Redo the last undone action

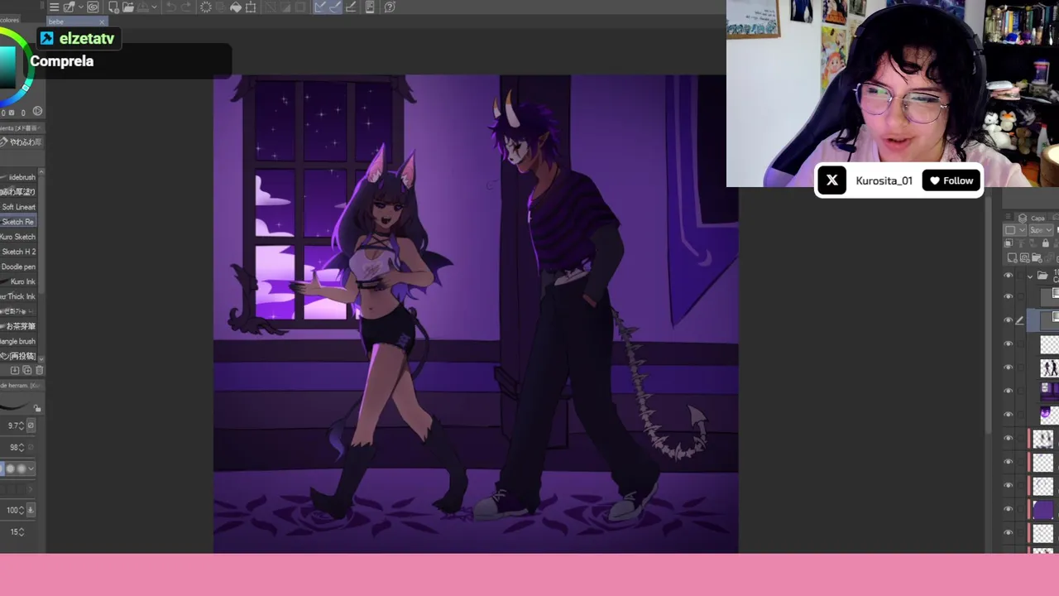[x=186, y=7]
